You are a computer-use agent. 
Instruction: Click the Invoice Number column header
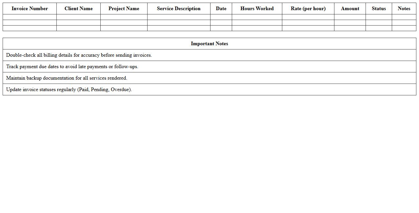click(30, 9)
